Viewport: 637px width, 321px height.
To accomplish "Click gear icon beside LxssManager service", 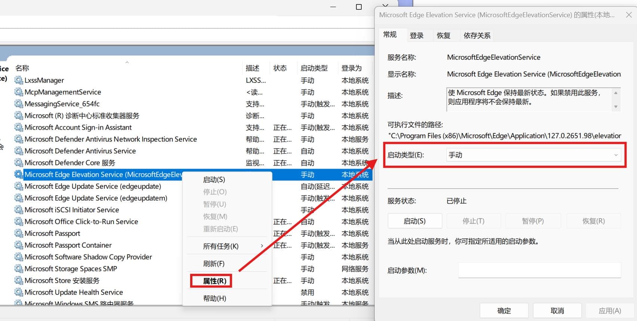I will [x=19, y=80].
